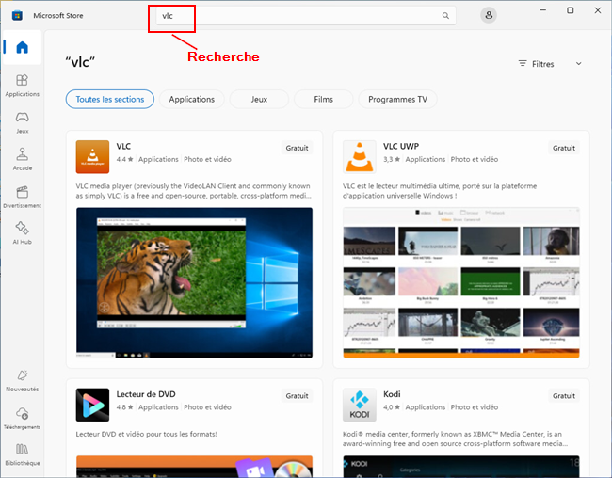Viewport: 612px width, 478px height.
Task: Open the Kodi app title
Action: pyautogui.click(x=392, y=394)
